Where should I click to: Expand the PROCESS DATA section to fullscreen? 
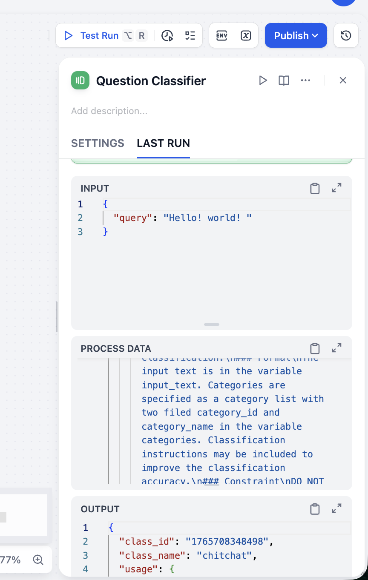coord(336,348)
